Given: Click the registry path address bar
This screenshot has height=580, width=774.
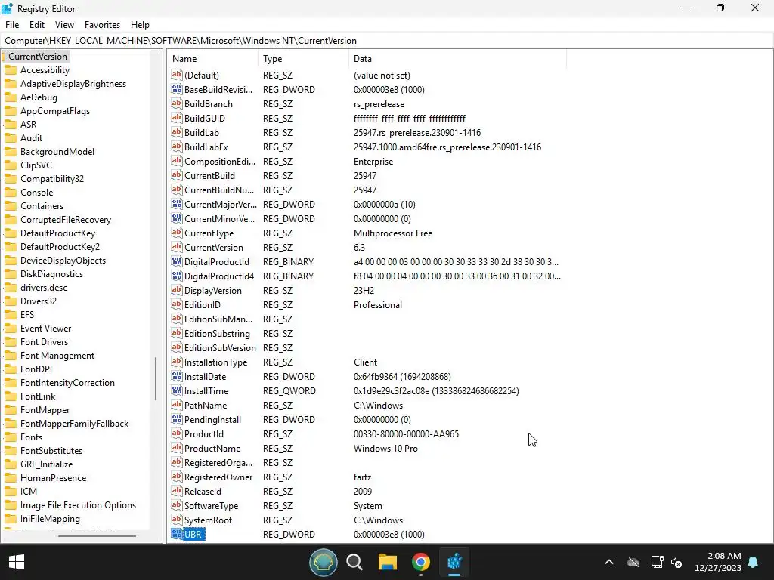Looking at the screenshot, I should [x=387, y=41].
